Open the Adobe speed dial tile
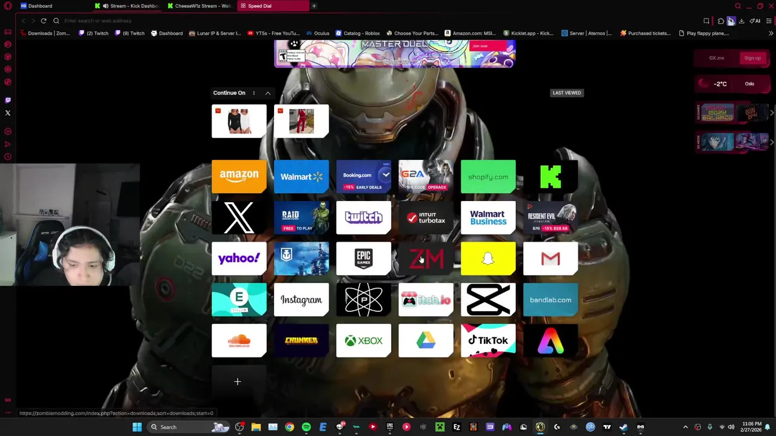 pos(550,340)
